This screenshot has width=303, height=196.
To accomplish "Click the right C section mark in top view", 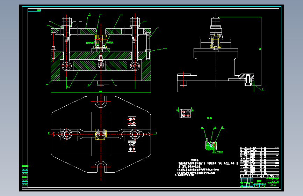I will [x=156, y=133].
